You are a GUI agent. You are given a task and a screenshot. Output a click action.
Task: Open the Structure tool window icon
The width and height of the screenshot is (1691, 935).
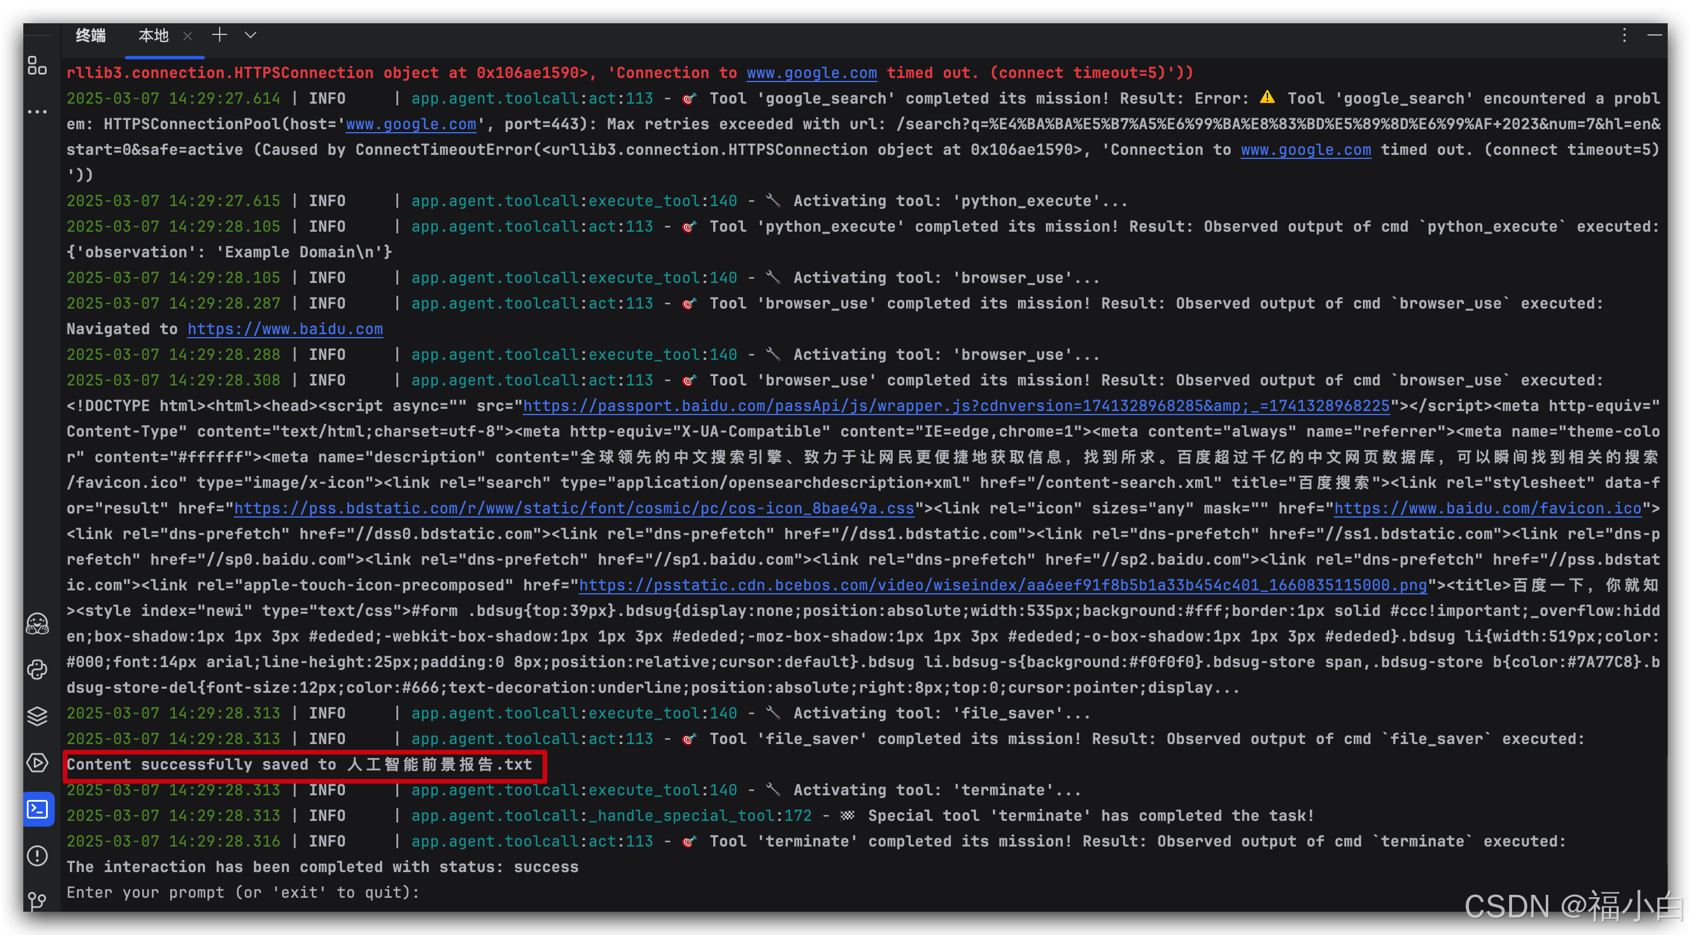point(37,66)
